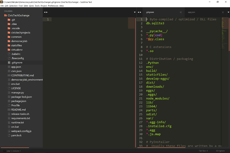Image resolution: width=230 pixels, height=153 pixels.
Task: Open the Help menu
Action: [61, 6]
